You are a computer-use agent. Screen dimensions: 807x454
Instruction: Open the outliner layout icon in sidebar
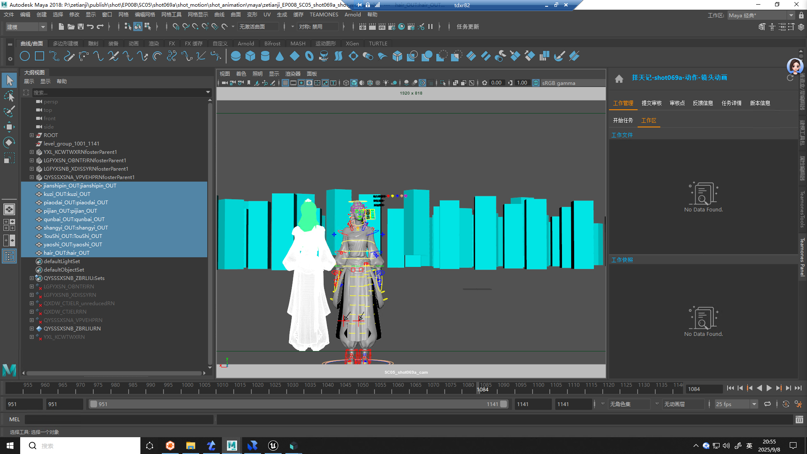click(9, 256)
